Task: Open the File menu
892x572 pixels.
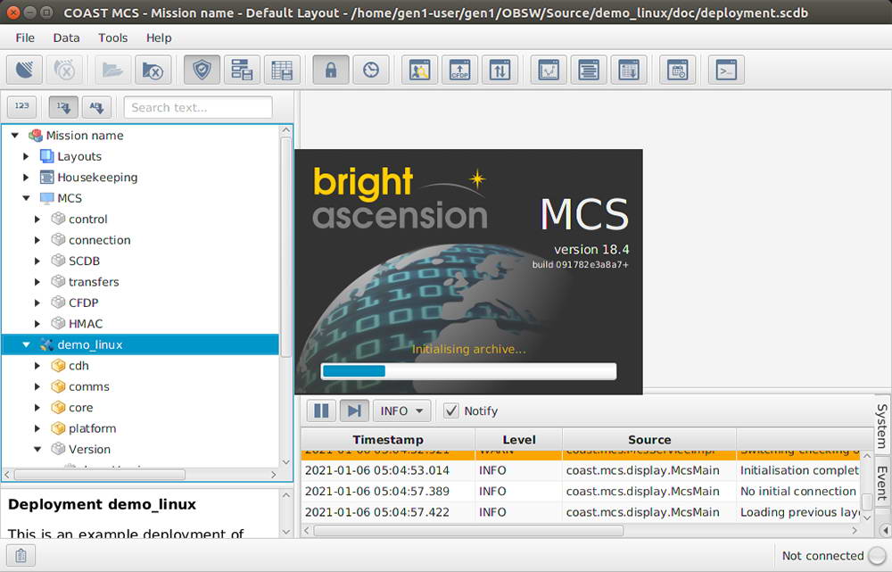Action: pyautogui.click(x=25, y=37)
